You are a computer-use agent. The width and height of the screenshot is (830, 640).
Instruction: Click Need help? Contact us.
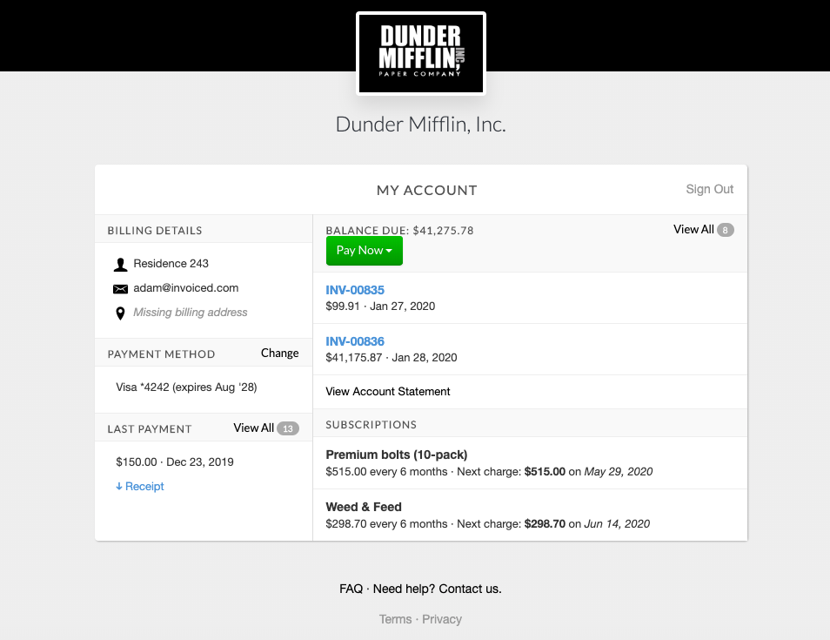tap(438, 589)
